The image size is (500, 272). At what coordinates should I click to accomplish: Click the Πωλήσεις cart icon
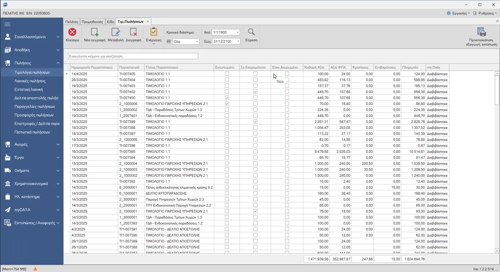click(x=7, y=63)
